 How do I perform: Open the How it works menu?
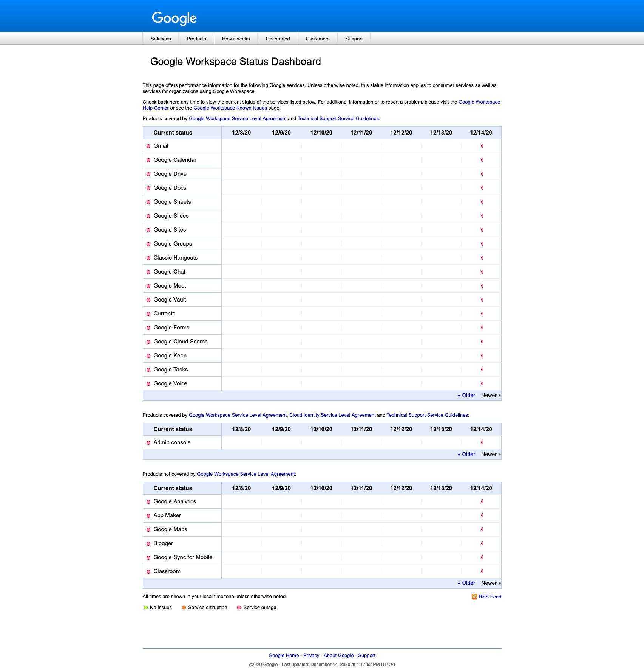[x=236, y=39]
